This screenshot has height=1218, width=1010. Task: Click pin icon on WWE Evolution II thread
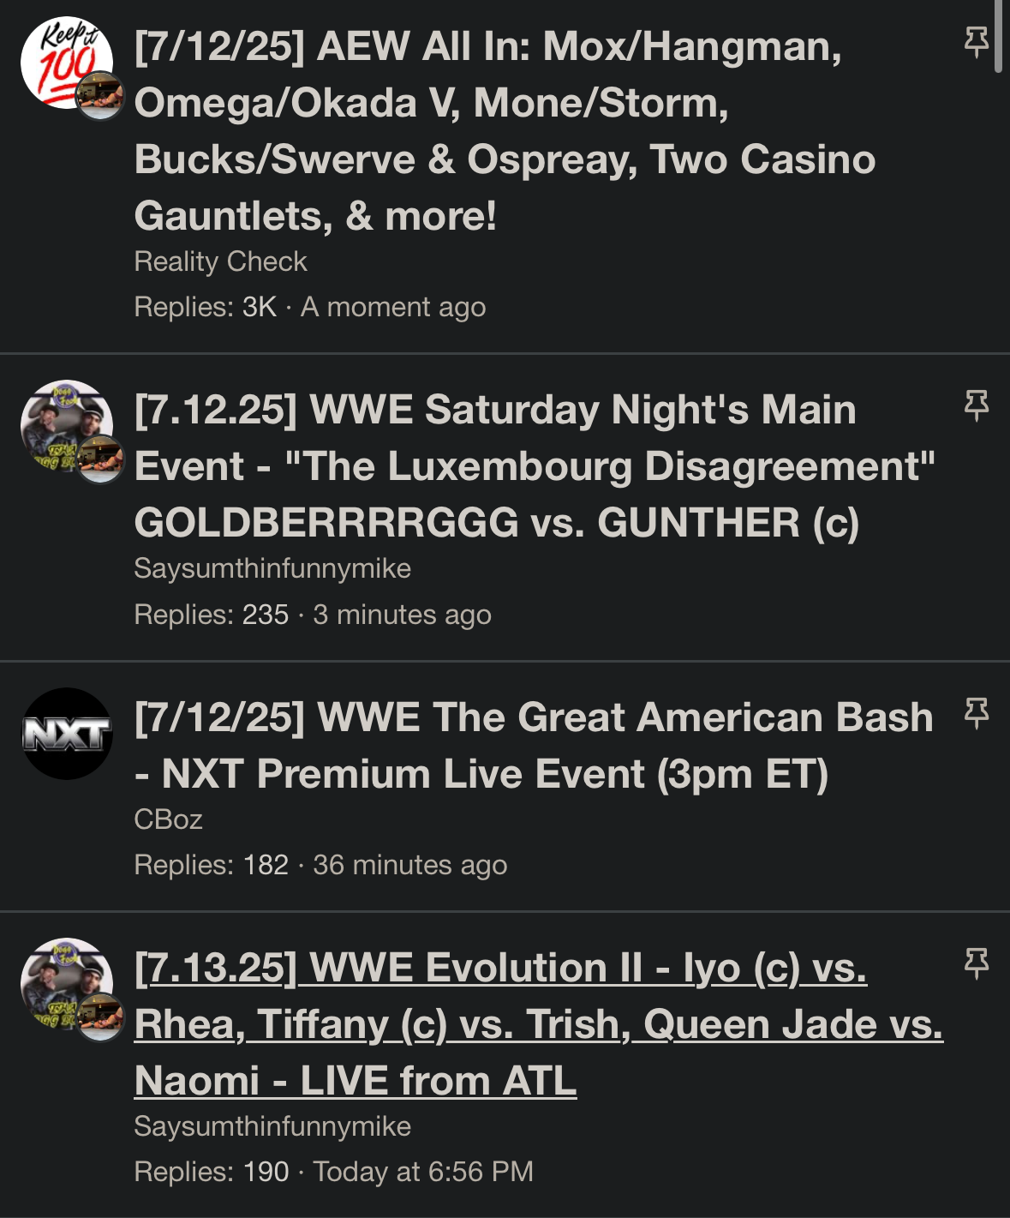(977, 963)
